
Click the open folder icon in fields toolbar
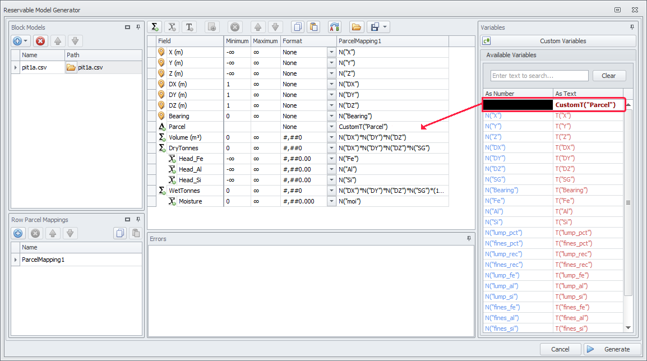[x=356, y=27]
